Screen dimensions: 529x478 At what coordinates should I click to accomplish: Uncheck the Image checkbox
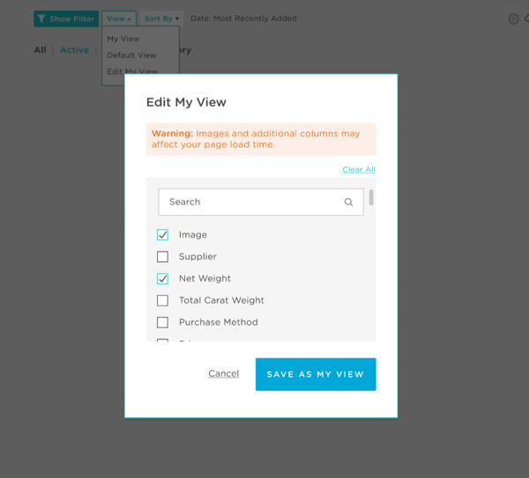[x=162, y=235]
